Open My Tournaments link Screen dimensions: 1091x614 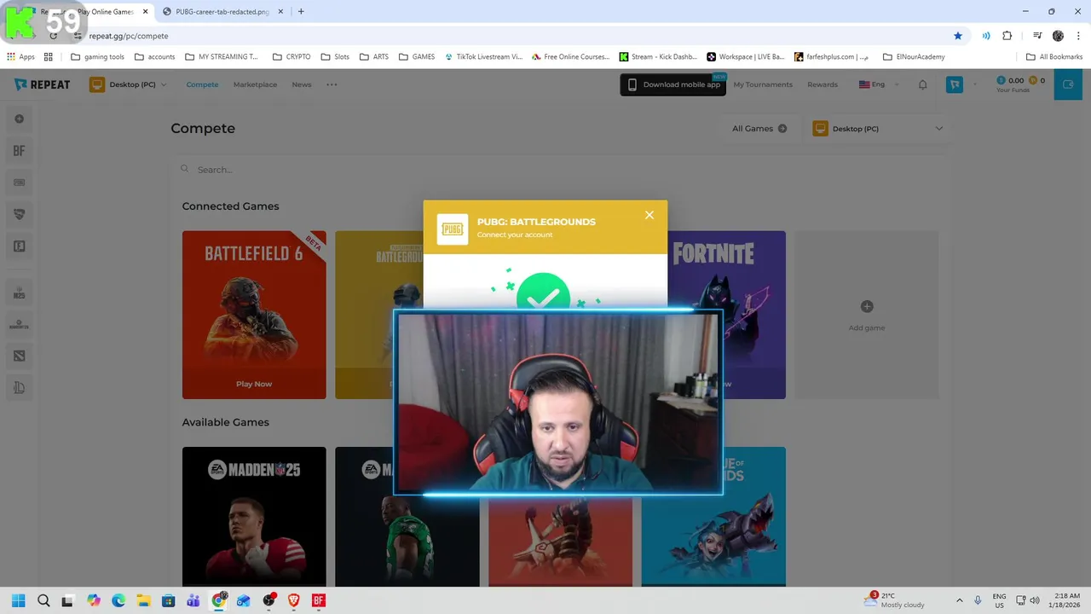coord(763,84)
